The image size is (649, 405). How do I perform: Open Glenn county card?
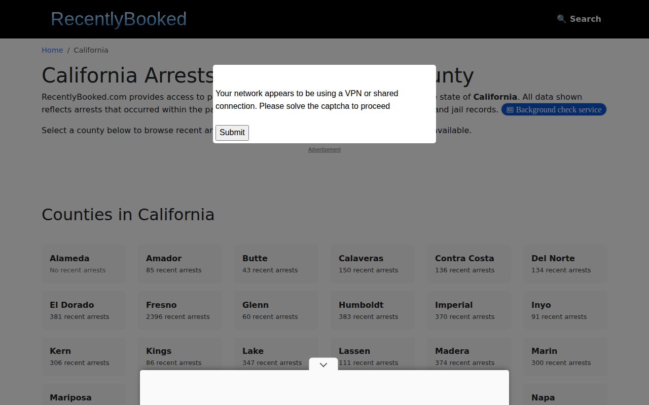coord(276,310)
